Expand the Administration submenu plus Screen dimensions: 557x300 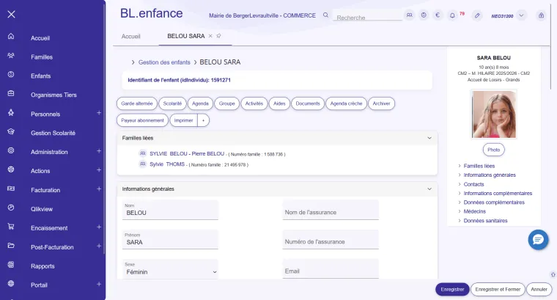[99, 151]
